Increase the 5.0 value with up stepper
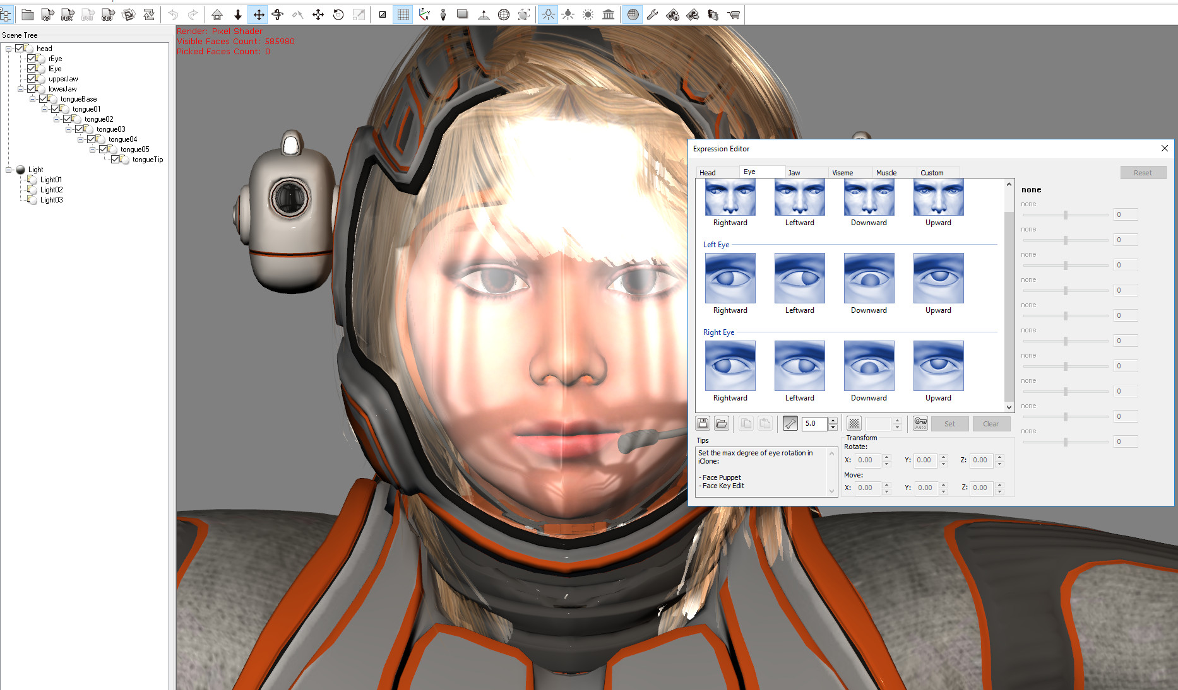This screenshot has height=690, width=1178. point(833,420)
